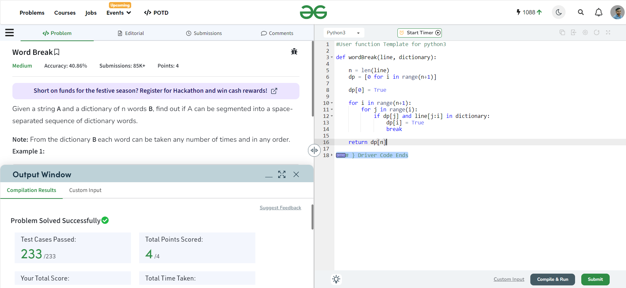Show hint with the lightbulb icon
This screenshot has width=626, height=288.
(336, 279)
